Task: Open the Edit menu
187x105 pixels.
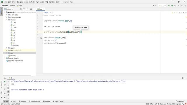Action: click(x=10, y=2)
